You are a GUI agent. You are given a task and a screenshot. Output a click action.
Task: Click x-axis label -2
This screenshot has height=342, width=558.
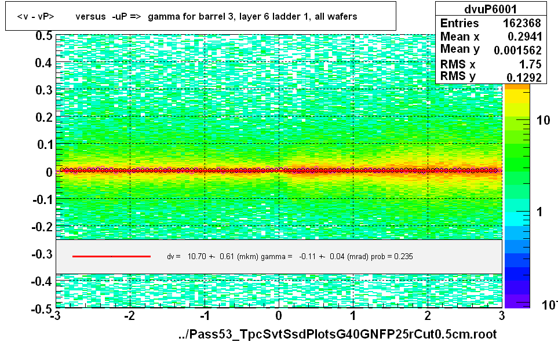coord(130,316)
